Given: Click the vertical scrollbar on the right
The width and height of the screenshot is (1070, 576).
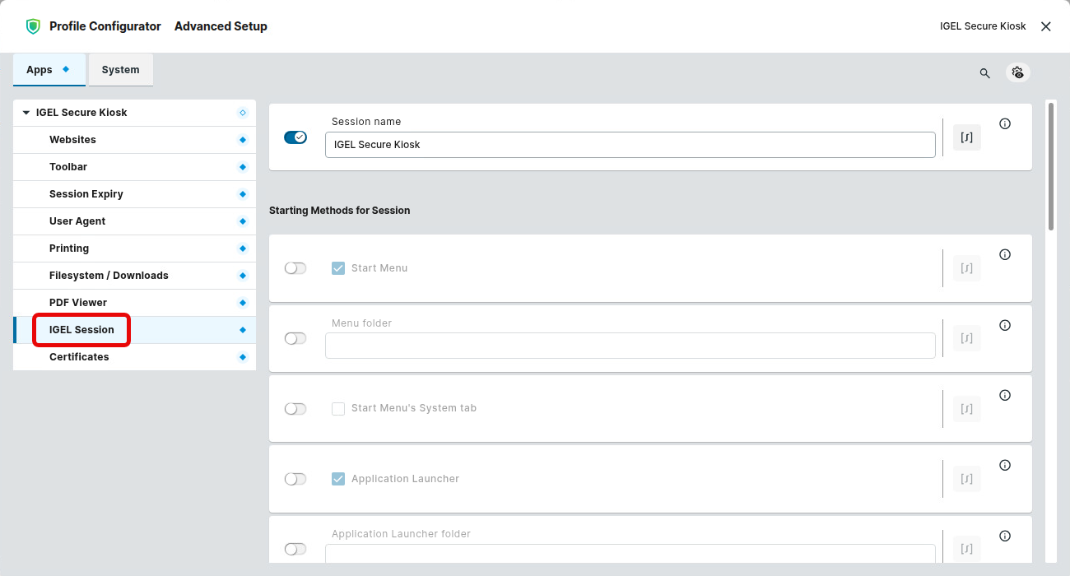Looking at the screenshot, I should coord(1050,165).
